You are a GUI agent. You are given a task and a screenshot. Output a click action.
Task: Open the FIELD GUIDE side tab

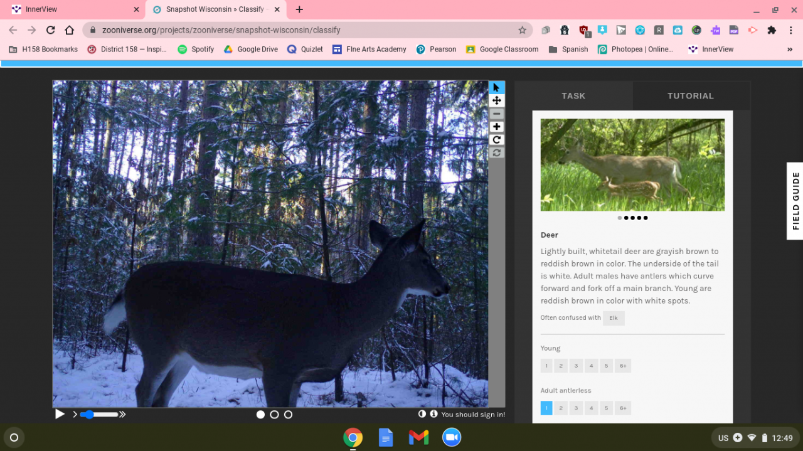(795, 201)
